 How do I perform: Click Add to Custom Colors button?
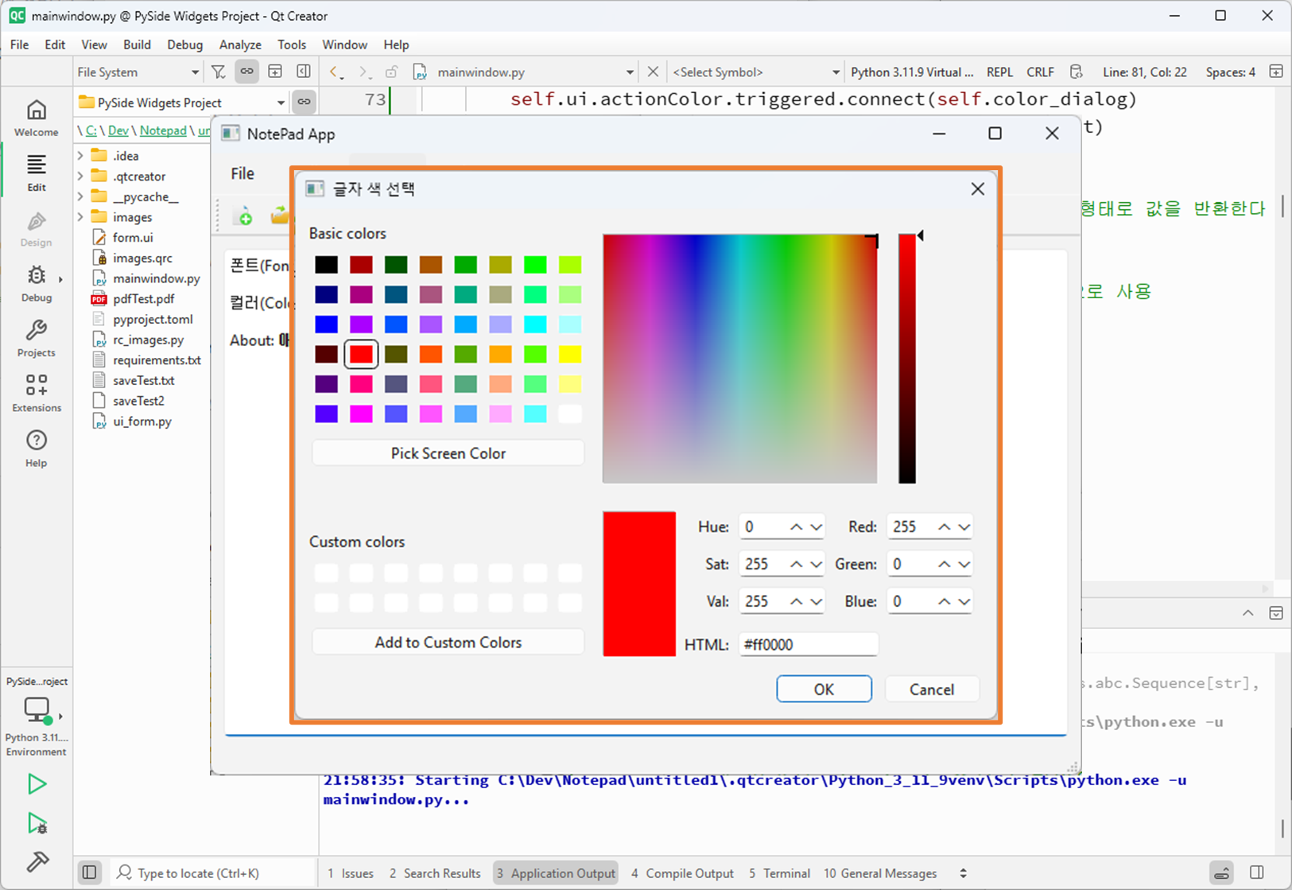448,642
